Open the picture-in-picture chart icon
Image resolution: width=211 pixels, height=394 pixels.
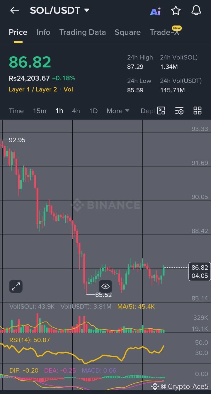tap(161, 111)
